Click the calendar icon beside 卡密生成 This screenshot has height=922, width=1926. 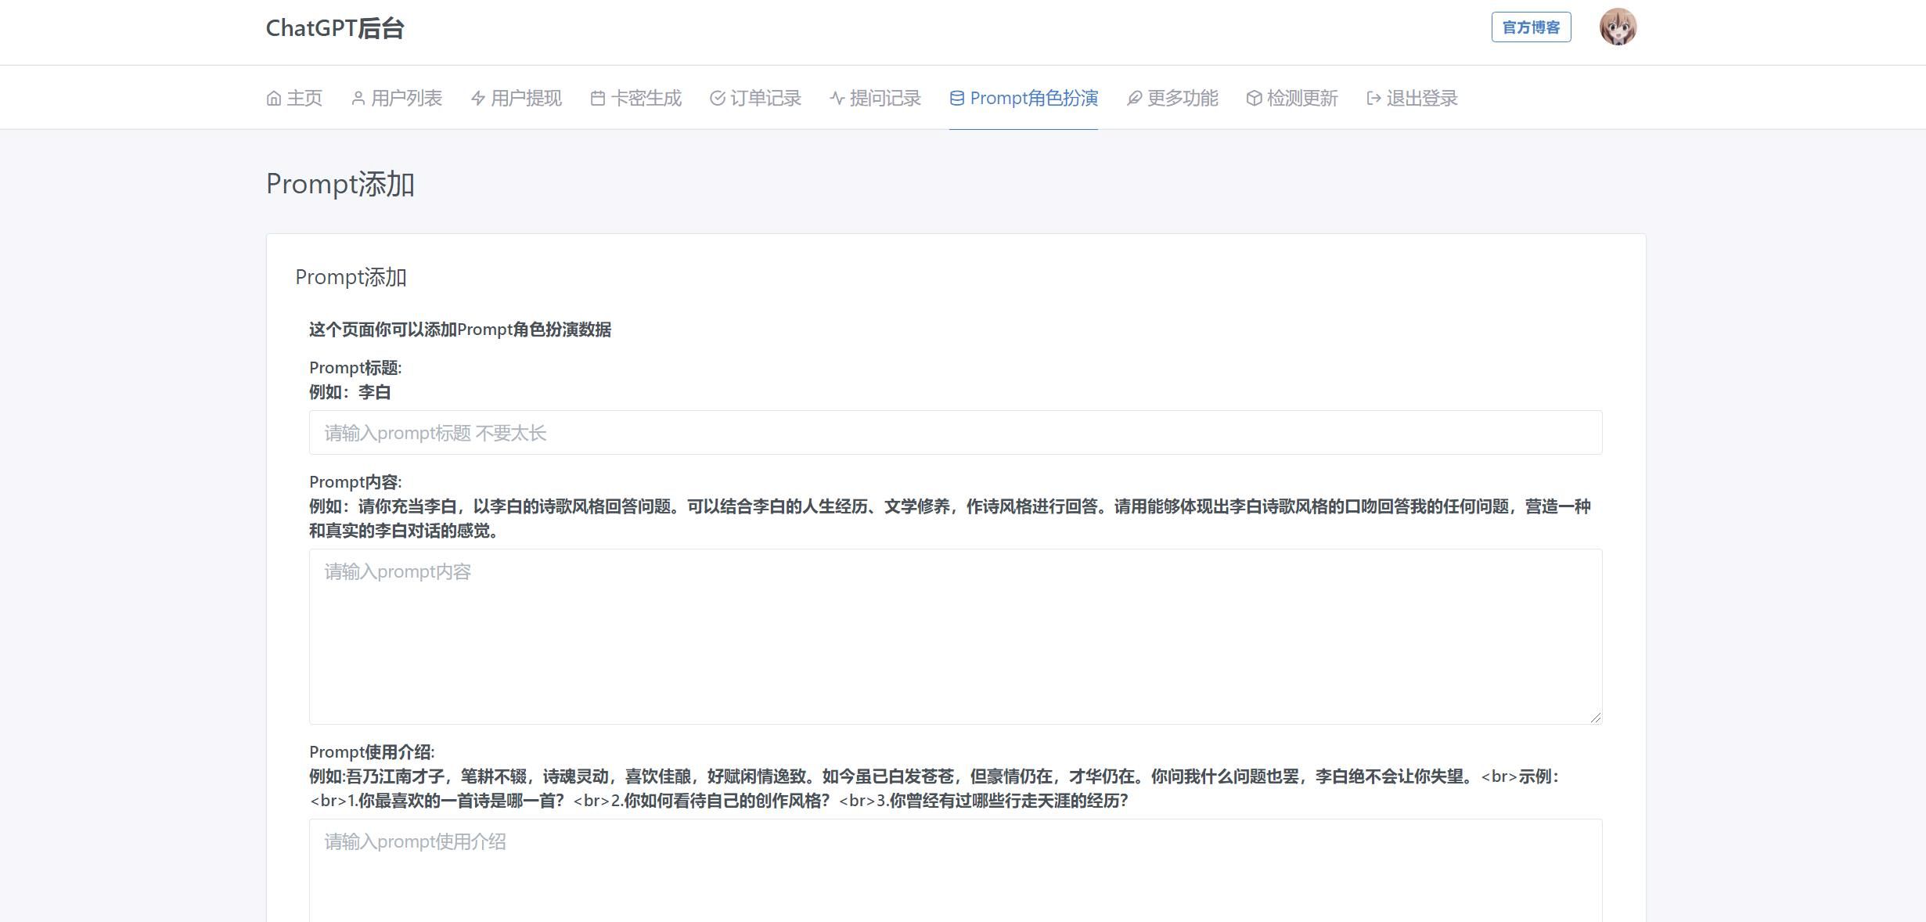pos(597,99)
